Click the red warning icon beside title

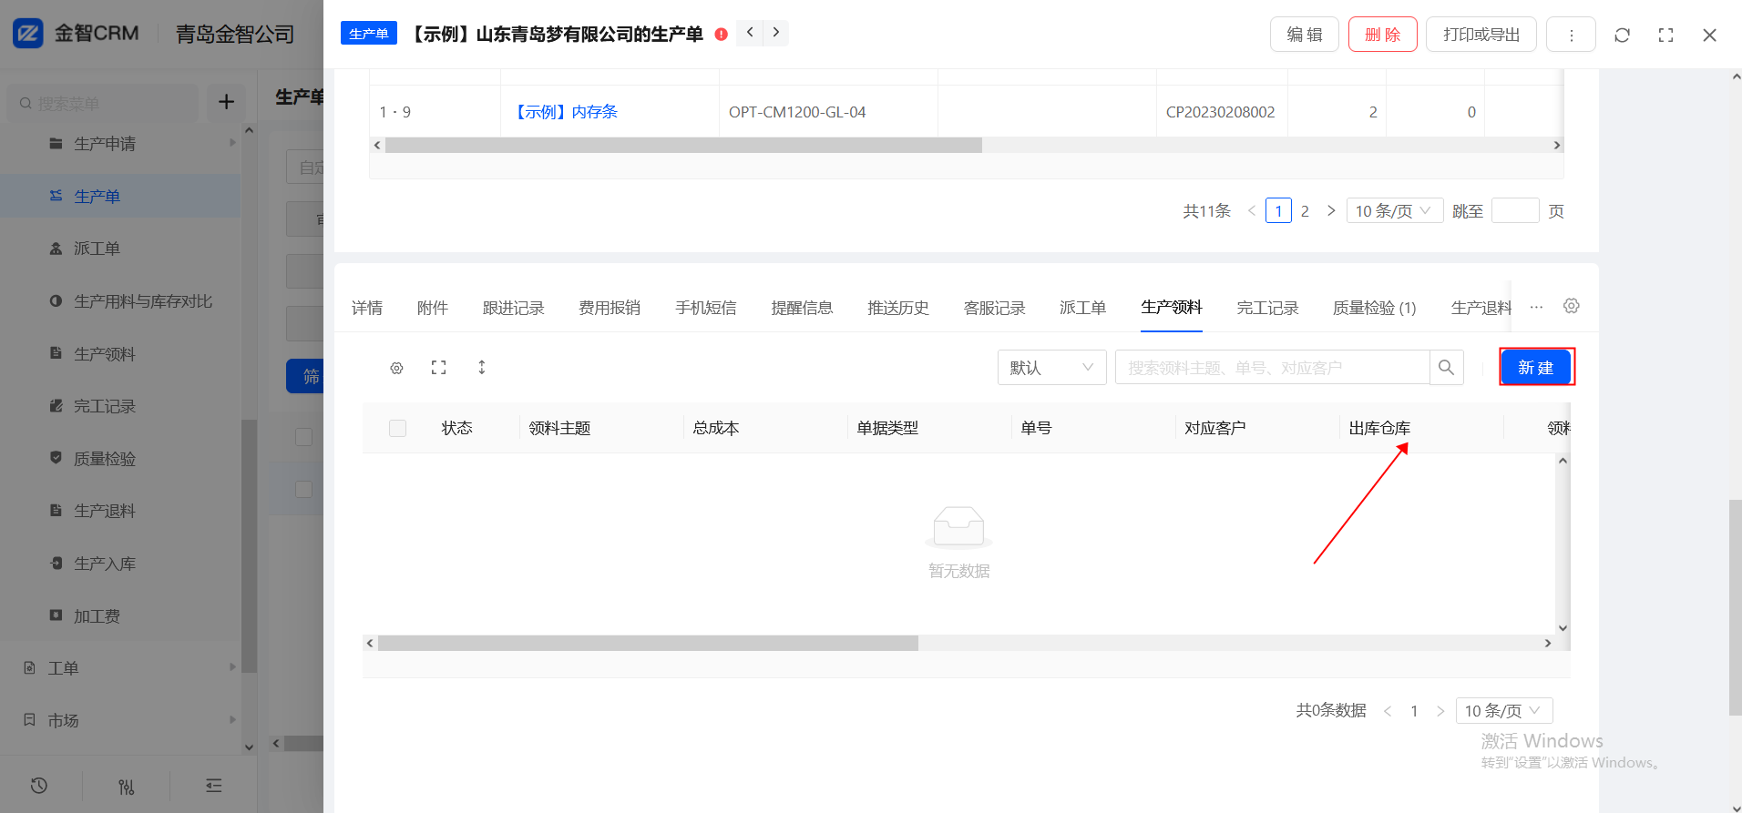(722, 35)
